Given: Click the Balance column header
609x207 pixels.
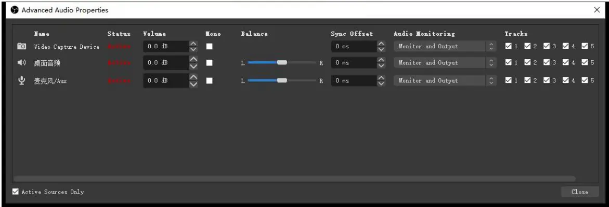Looking at the screenshot, I should point(254,34).
